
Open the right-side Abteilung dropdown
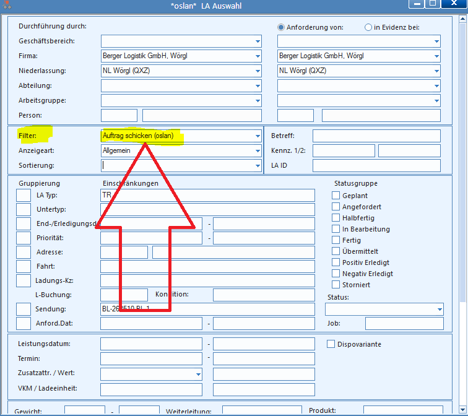tap(436, 86)
